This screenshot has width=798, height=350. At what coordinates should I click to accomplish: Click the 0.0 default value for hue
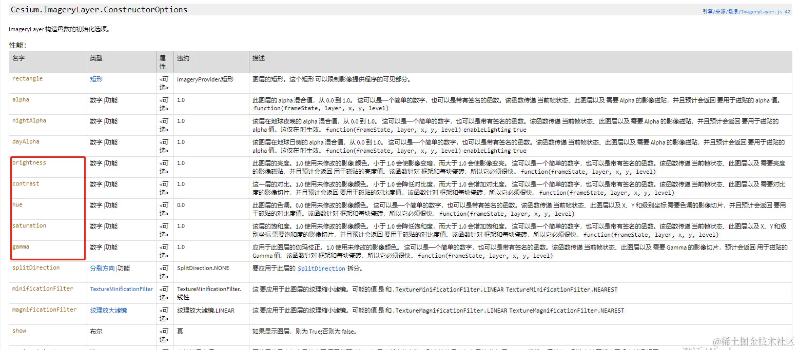[181, 205]
